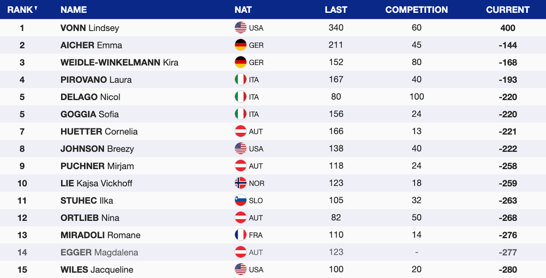Open athlete profile for WEIDLE-WINKELMANN Kira
The height and width of the screenshot is (278, 546).
119,63
